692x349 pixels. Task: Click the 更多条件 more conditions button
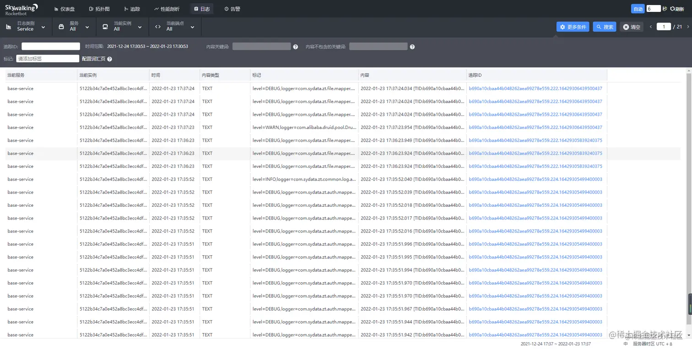coord(573,27)
